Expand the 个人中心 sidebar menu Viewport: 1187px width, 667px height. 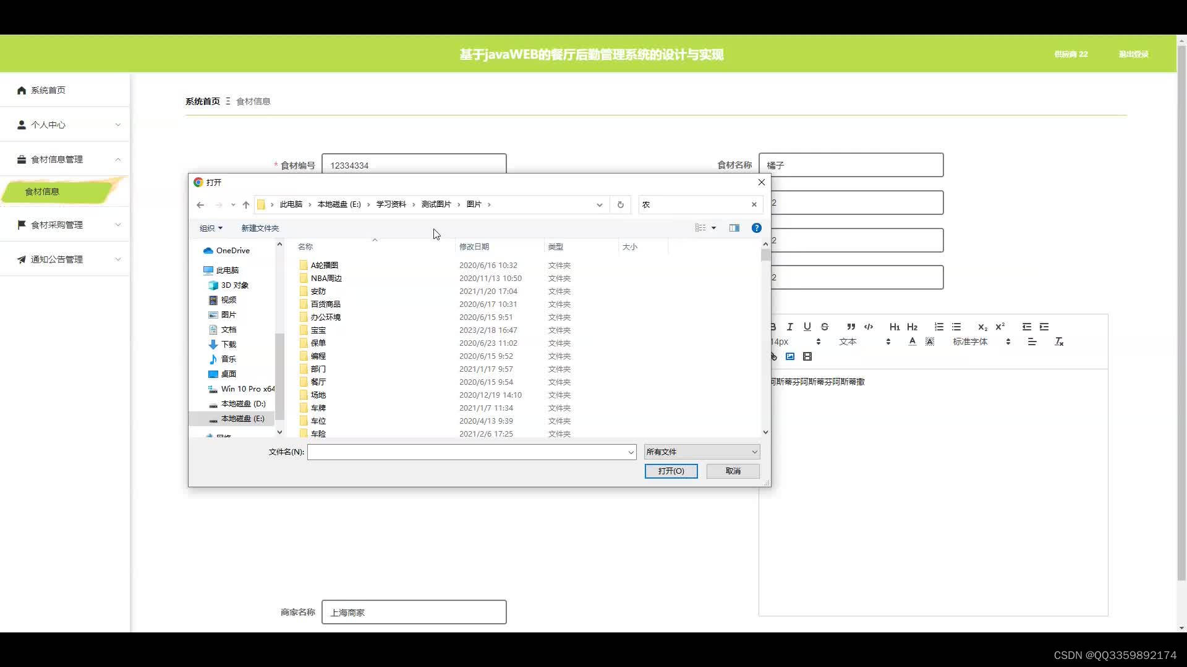65,125
